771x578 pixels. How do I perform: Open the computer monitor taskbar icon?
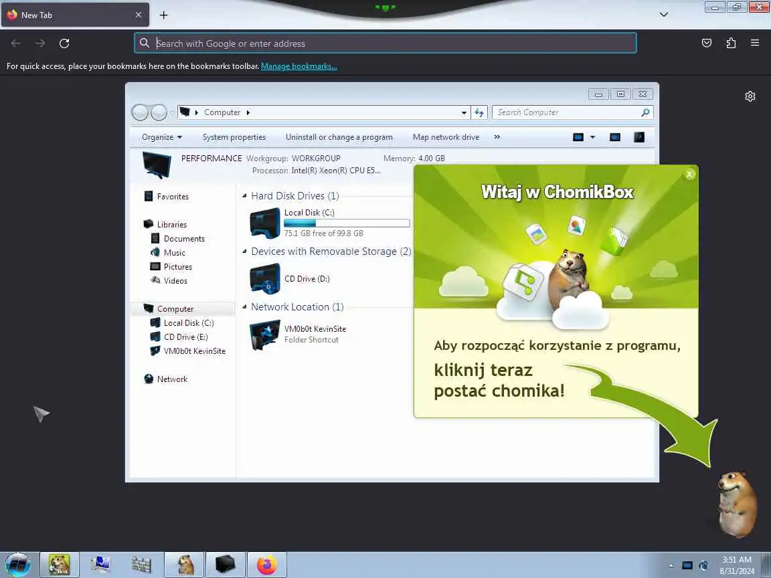coord(101,564)
